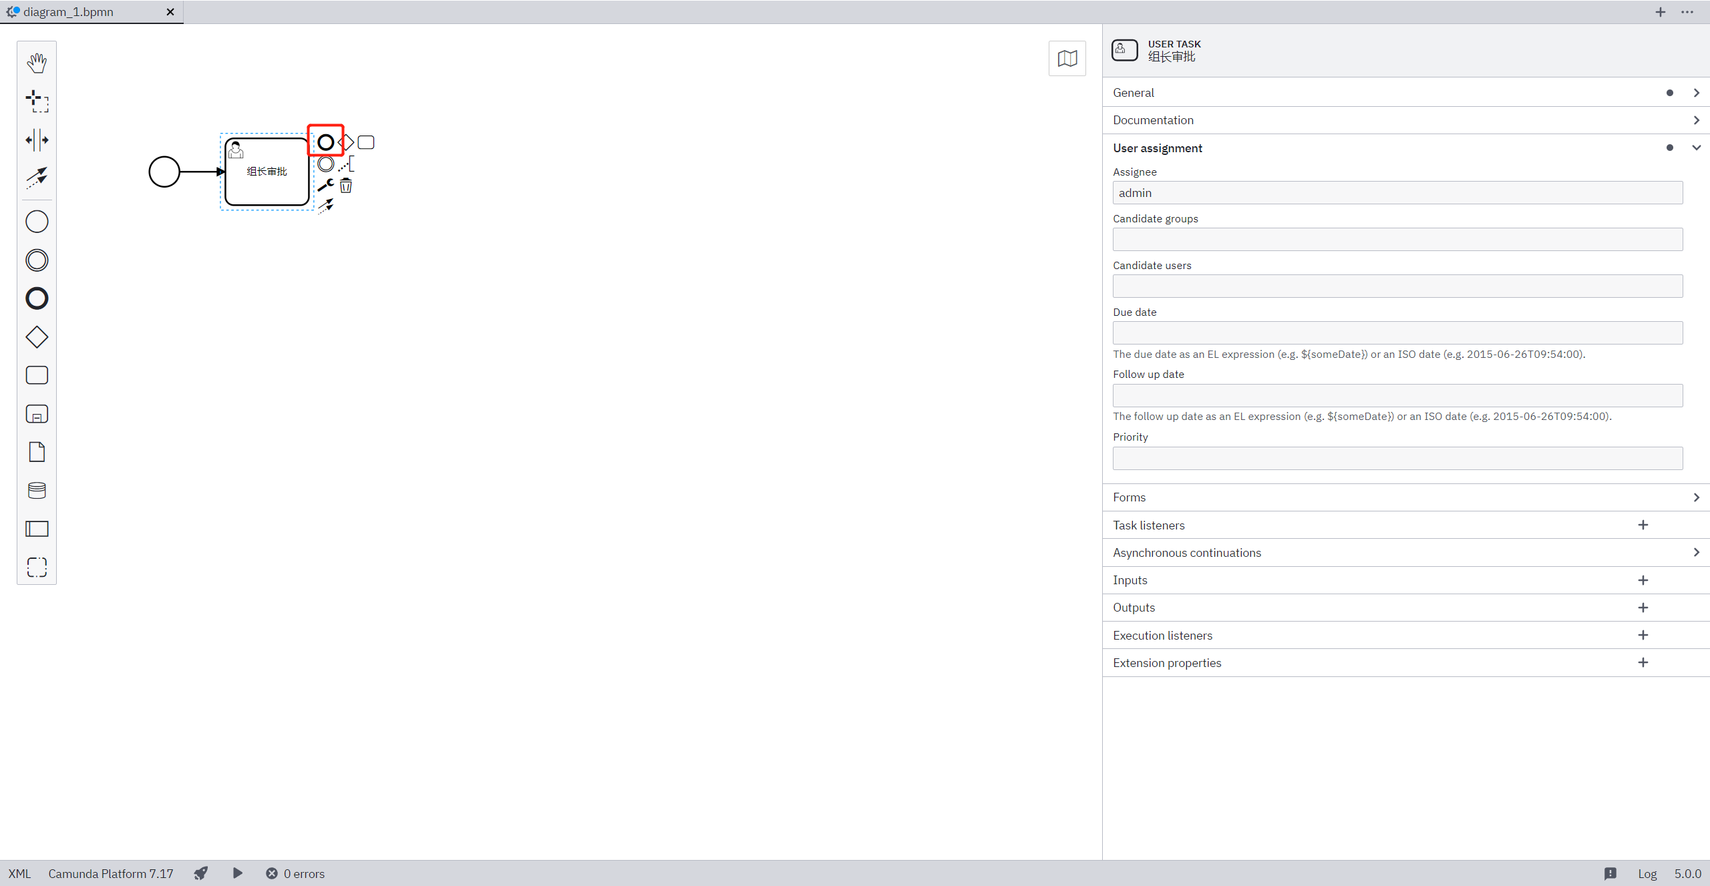Screen dimensions: 1710x886
Task: Click the play start-instance icon
Action: pyautogui.click(x=237, y=873)
